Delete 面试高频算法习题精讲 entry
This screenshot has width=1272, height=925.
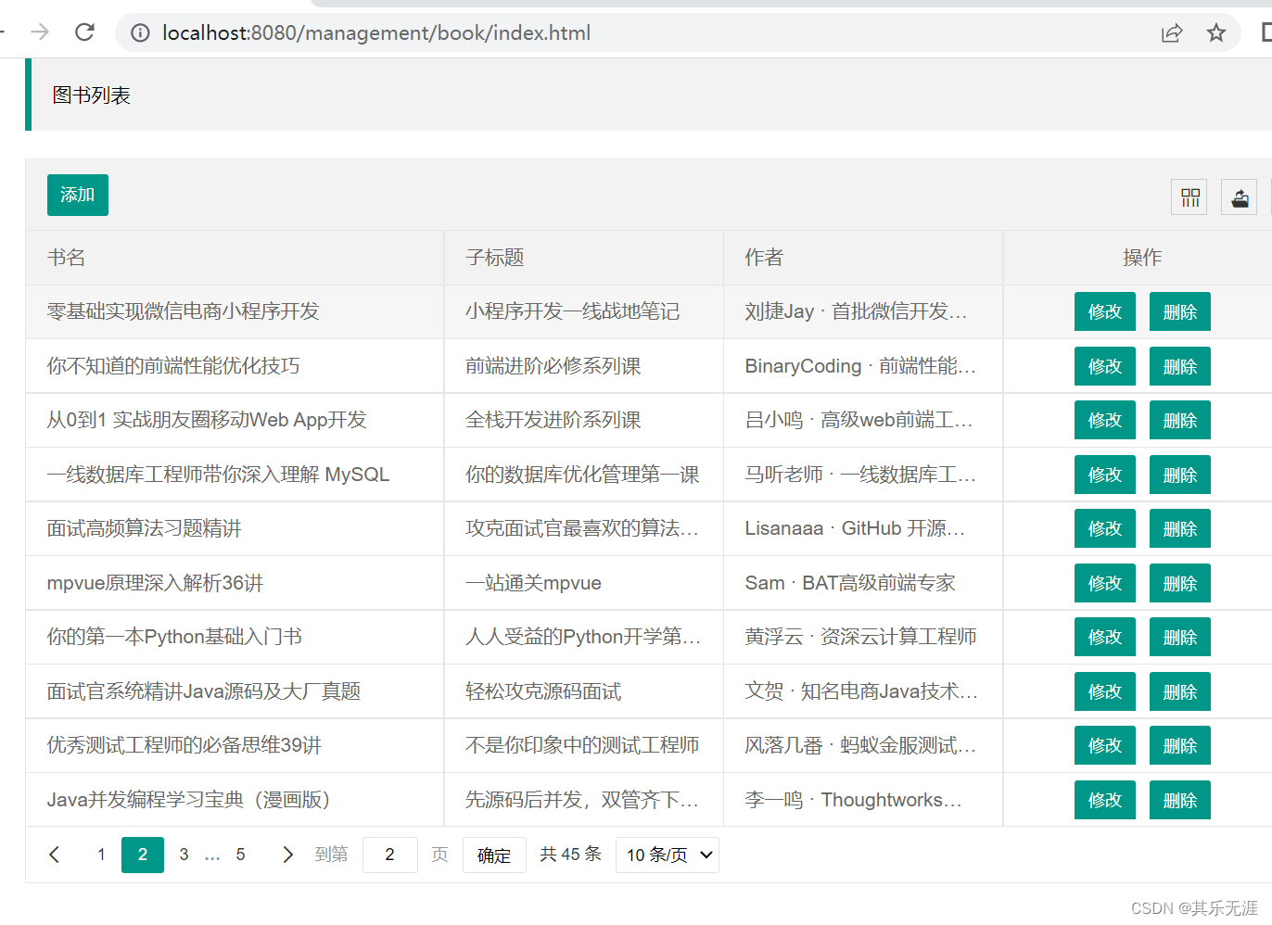coord(1180,528)
